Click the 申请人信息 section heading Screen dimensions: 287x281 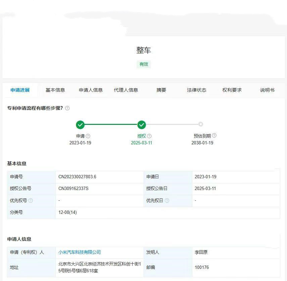click(19, 239)
